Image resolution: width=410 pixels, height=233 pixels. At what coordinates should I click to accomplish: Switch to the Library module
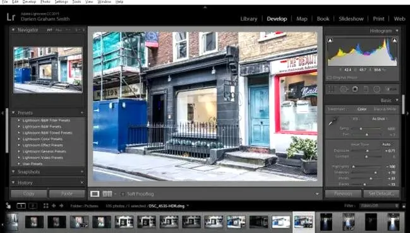(x=249, y=19)
